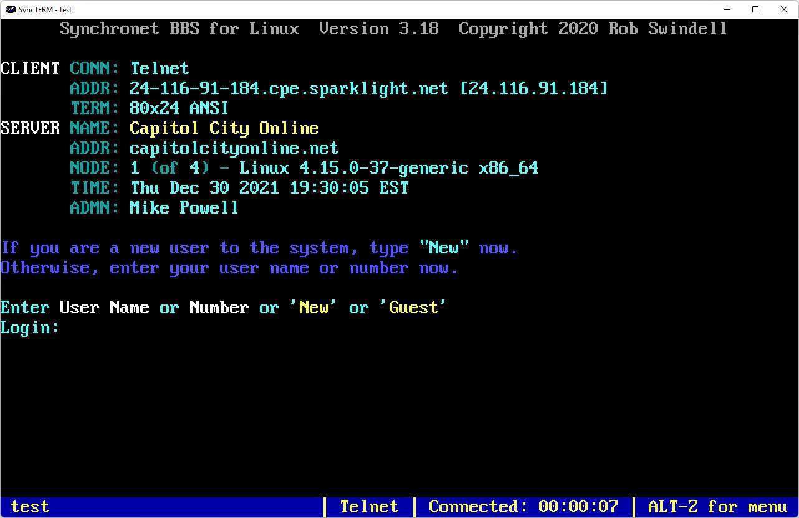Click the terminal type 80x24 ANSI
Image resolution: width=799 pixels, height=518 pixels.
179,108
